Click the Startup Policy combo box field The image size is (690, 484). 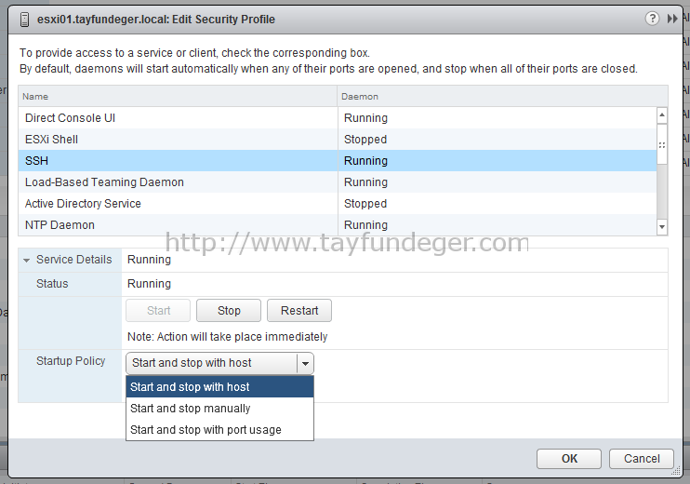pyautogui.click(x=219, y=363)
